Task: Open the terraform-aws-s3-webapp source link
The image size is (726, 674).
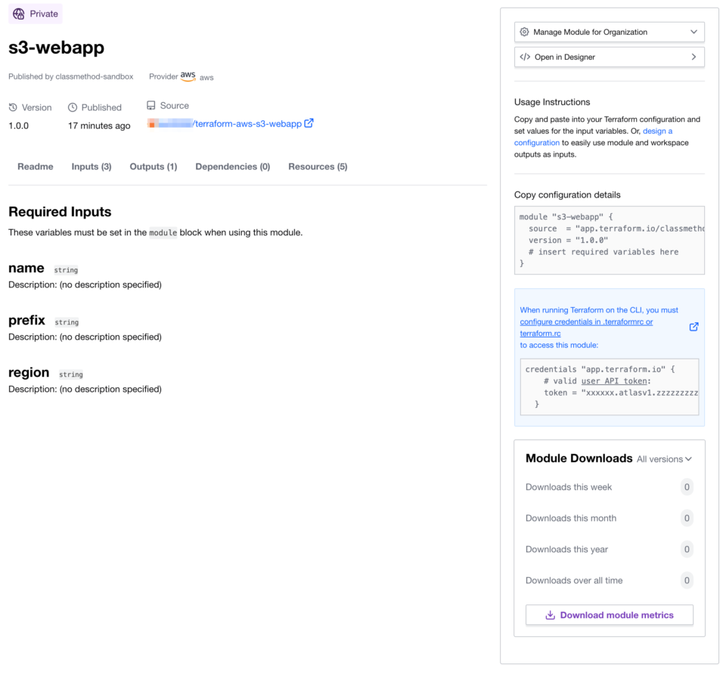Action: 247,124
